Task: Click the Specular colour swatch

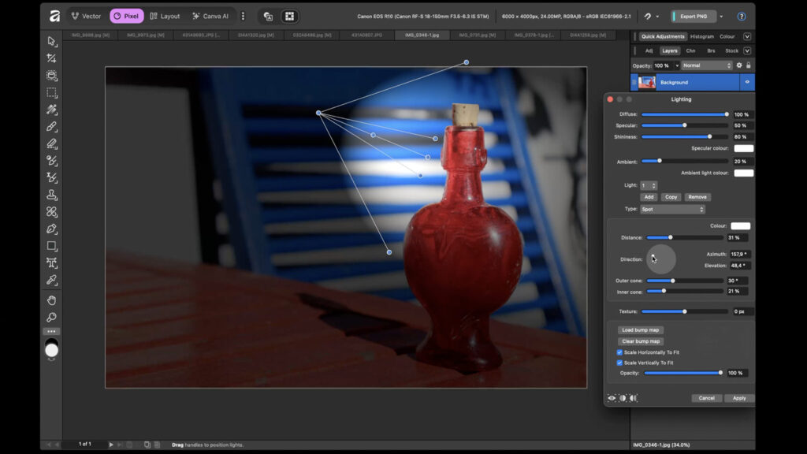Action: pos(743,148)
